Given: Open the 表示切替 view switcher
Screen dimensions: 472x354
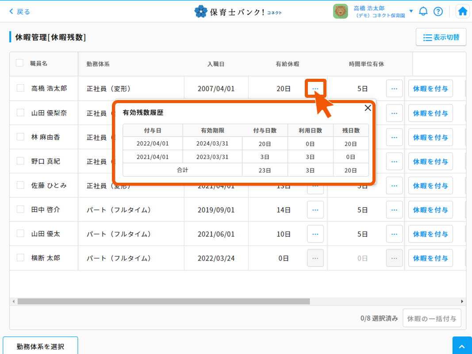Looking at the screenshot, I should tap(441, 37).
